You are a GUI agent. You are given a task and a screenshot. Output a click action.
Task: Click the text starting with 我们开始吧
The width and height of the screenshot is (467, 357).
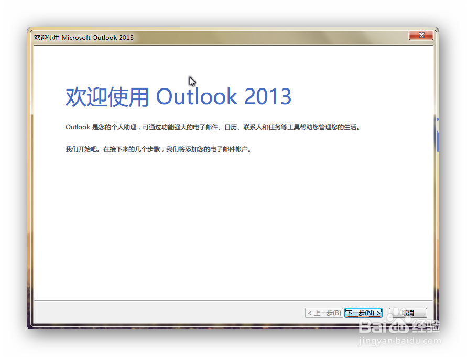pyautogui.click(x=158, y=149)
